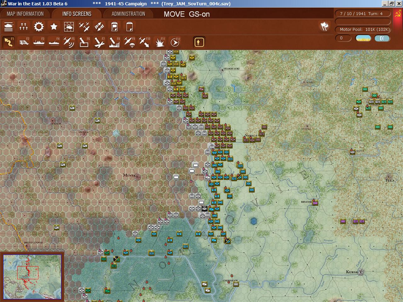Open the reinforcement arrows icon
The image size is (403, 302).
pos(99,27)
